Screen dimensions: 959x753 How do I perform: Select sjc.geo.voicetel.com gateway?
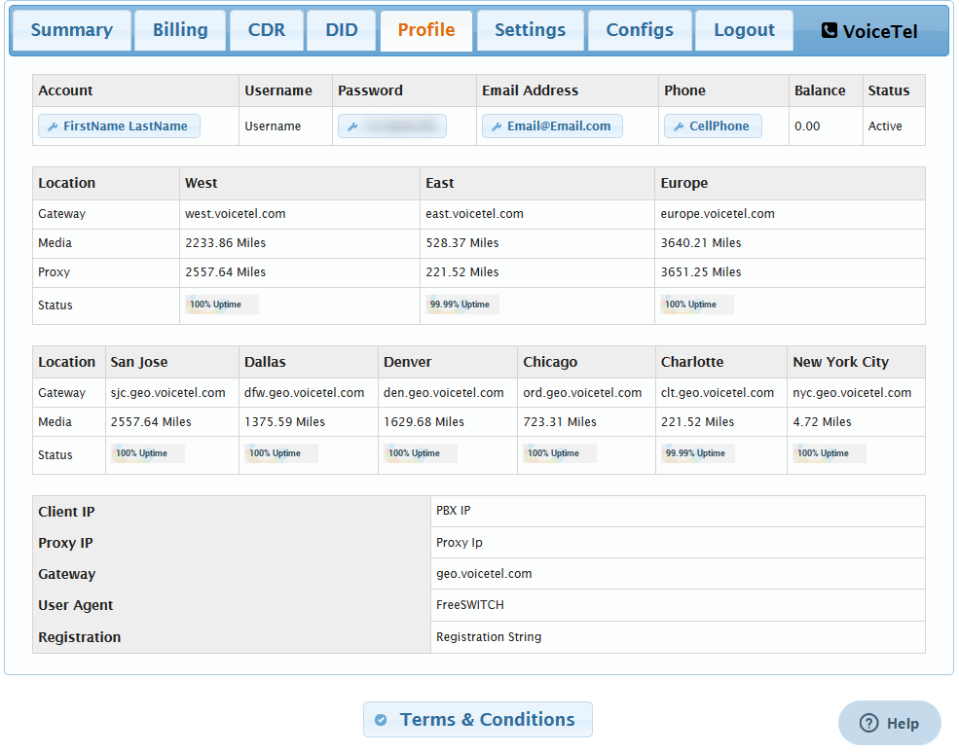168,393
